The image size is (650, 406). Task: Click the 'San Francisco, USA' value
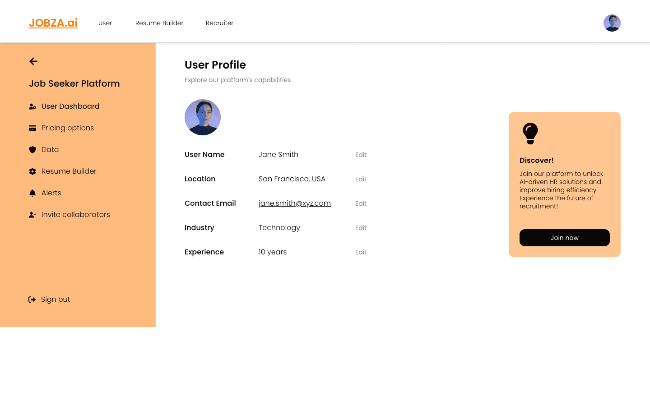(x=292, y=179)
